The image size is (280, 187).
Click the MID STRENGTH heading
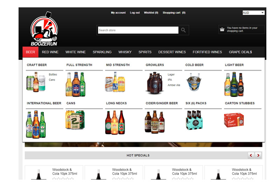(x=118, y=65)
